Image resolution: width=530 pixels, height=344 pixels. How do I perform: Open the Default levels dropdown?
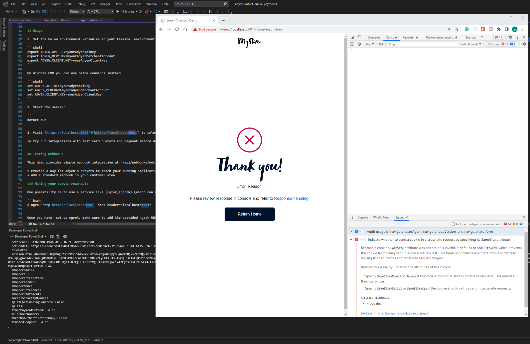tap(470, 44)
